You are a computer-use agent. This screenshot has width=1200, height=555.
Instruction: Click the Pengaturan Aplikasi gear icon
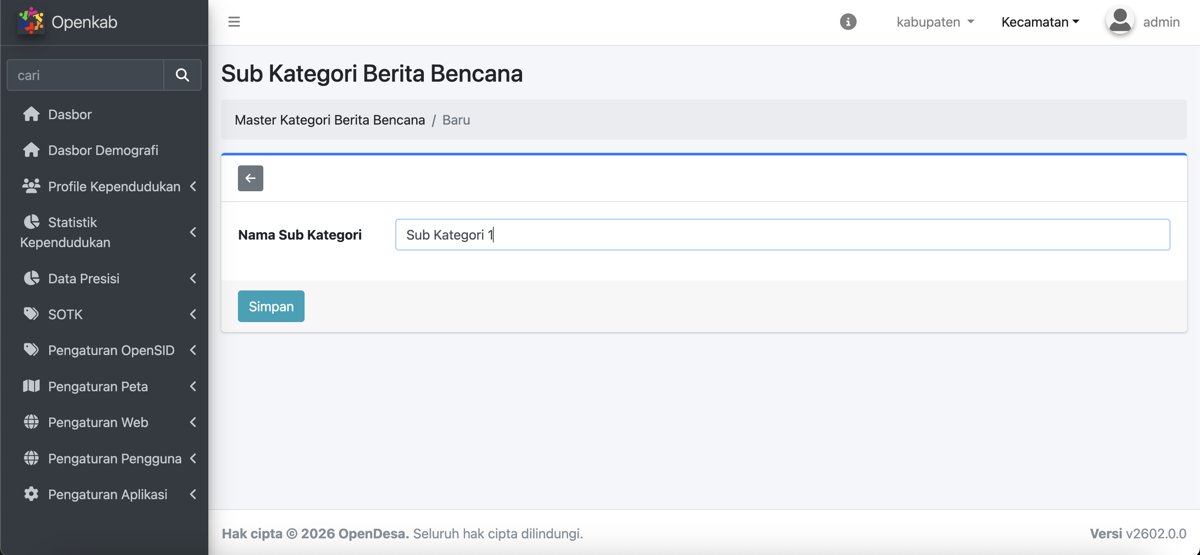pyautogui.click(x=31, y=494)
